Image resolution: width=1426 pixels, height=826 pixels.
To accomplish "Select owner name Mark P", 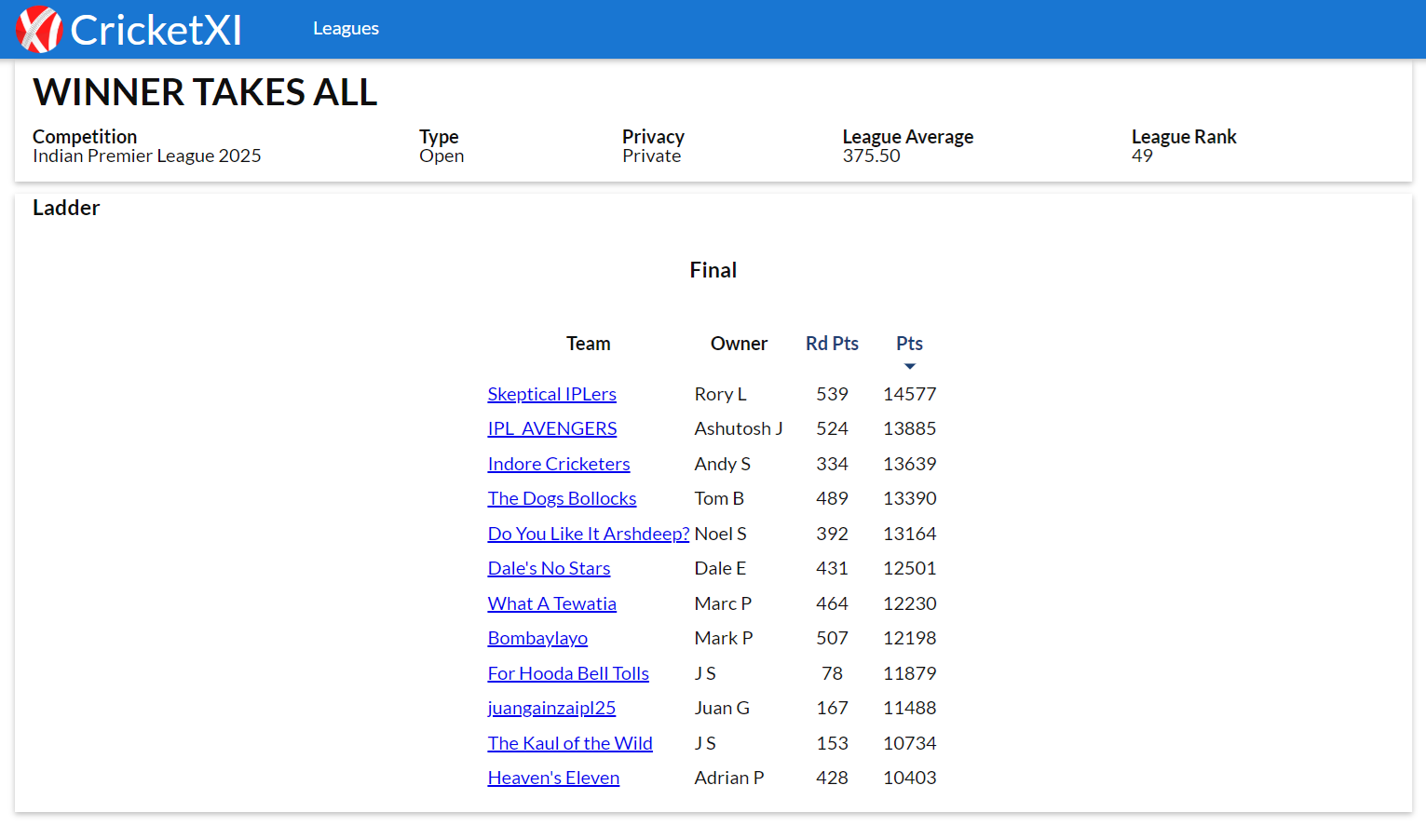I will click(724, 638).
